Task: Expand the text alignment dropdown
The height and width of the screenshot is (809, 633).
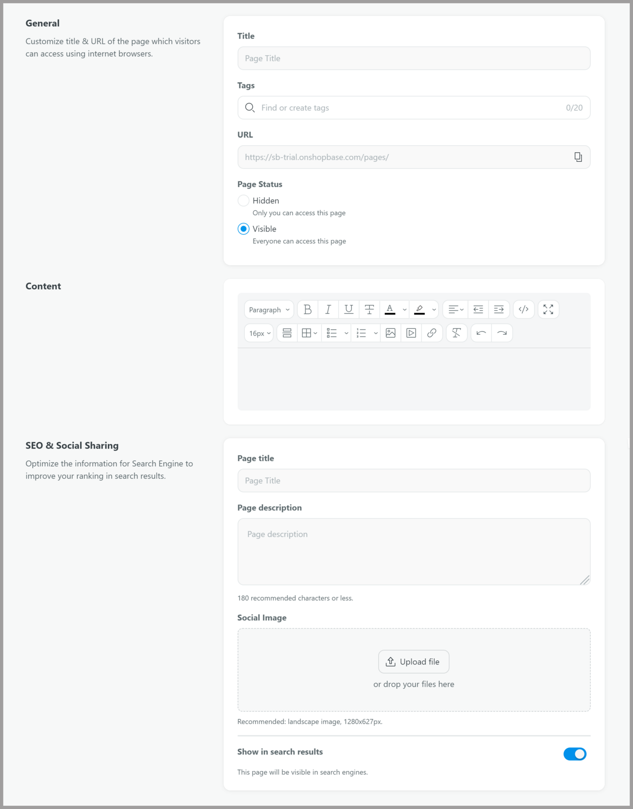Action: pyautogui.click(x=456, y=309)
